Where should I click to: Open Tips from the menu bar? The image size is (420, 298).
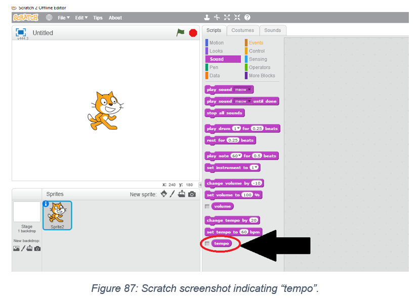98,18
